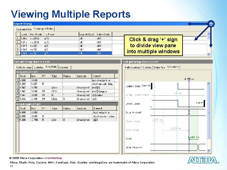The image size is (227, 170).
Task: Click the Launch Clock waveform label
Action: 133,86
